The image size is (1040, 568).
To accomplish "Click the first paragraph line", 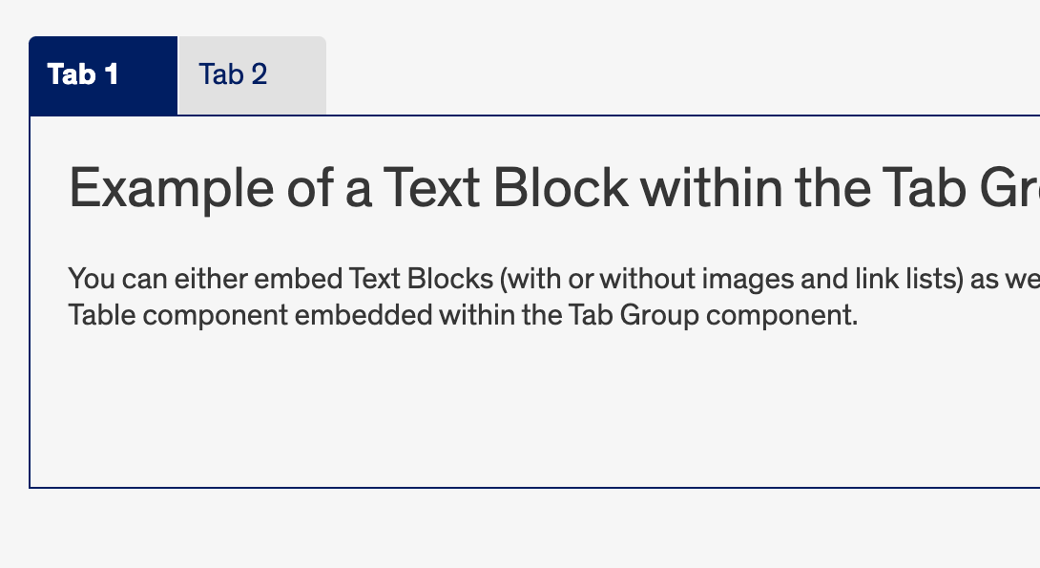I will 477,279.
